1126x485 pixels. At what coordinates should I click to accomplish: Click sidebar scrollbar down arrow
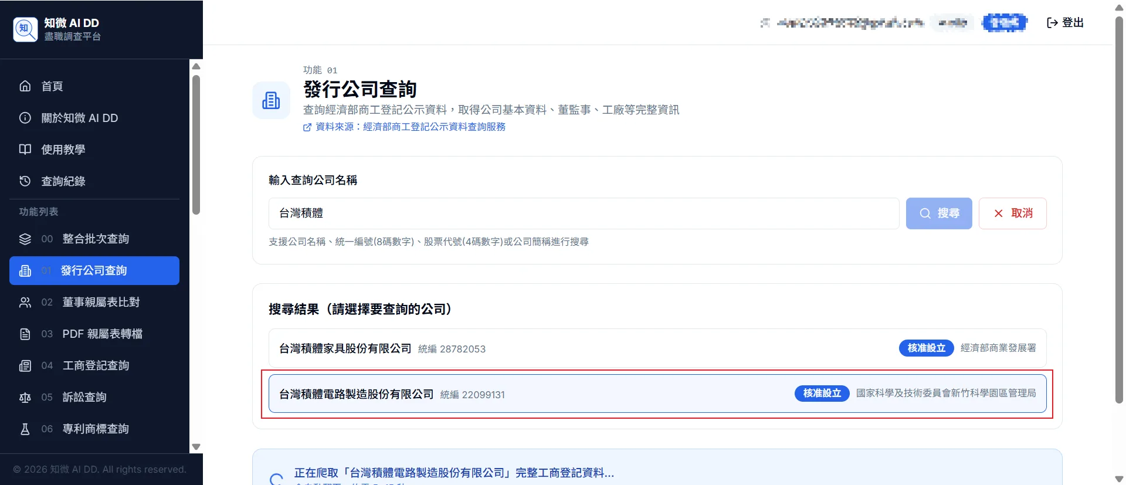196,447
